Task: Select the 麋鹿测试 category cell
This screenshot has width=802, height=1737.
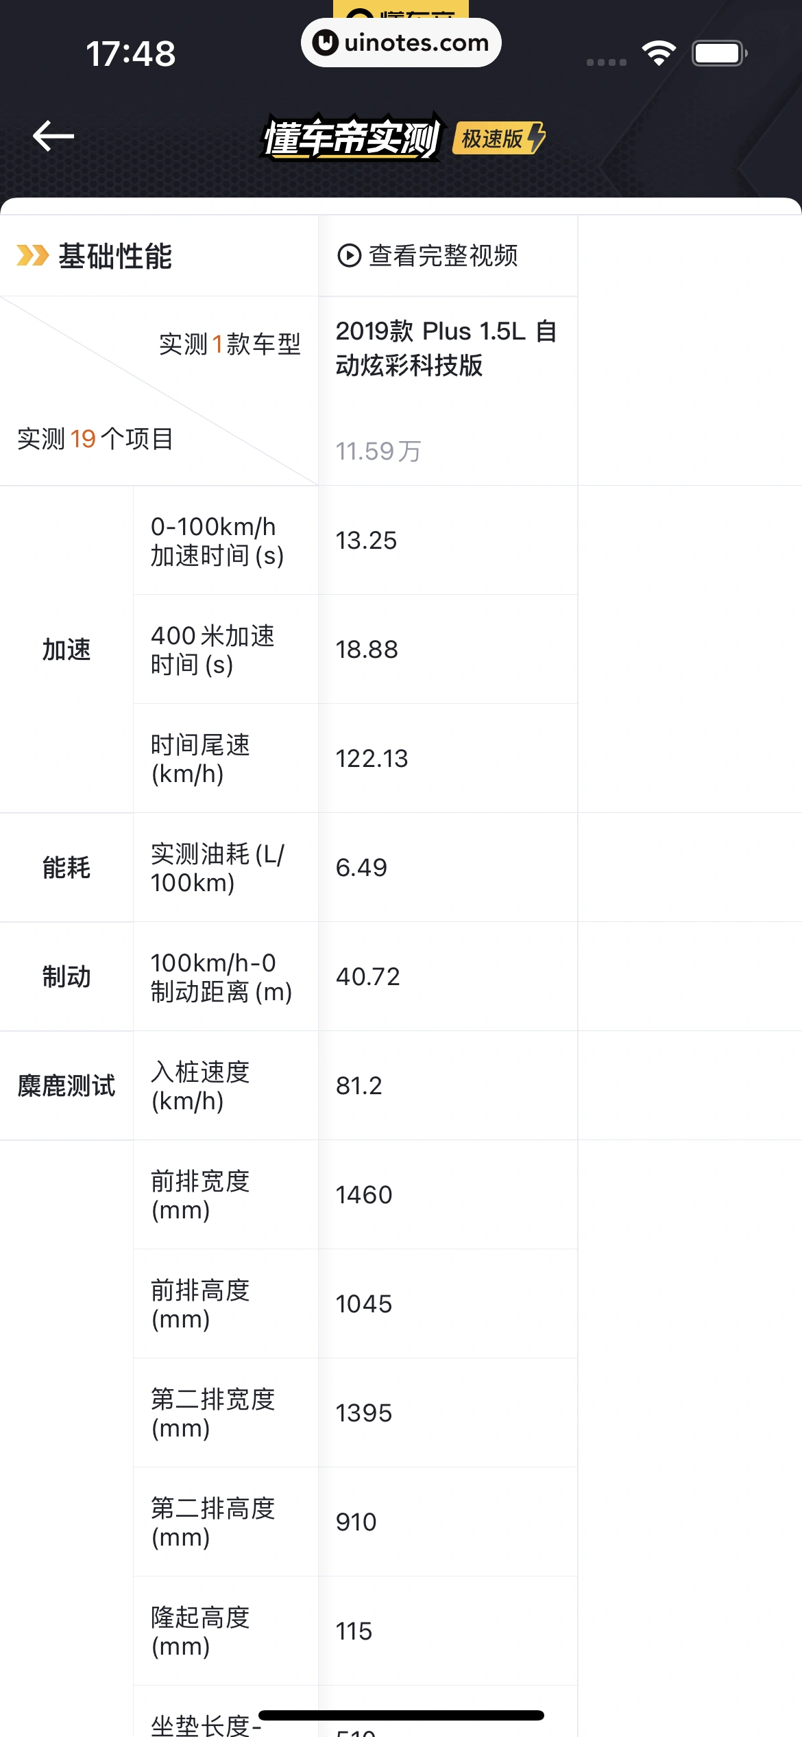Action: point(66,1085)
